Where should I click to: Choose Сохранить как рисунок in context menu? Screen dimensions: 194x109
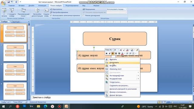(x=122, y=85)
